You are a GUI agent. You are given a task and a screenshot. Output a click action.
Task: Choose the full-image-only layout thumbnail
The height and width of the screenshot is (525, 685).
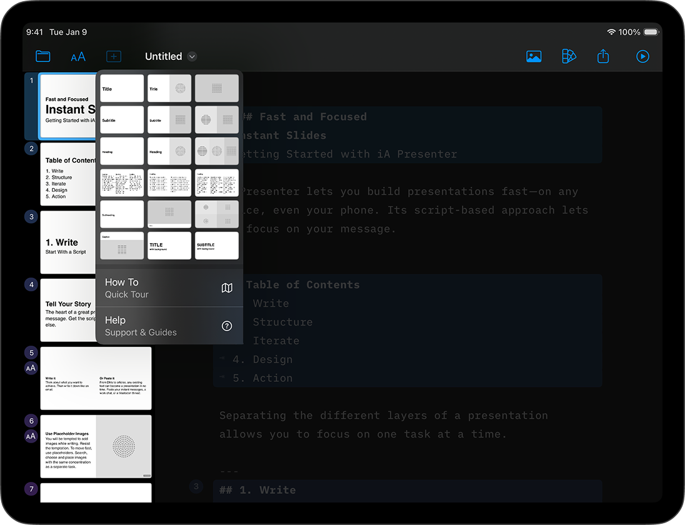point(217,89)
